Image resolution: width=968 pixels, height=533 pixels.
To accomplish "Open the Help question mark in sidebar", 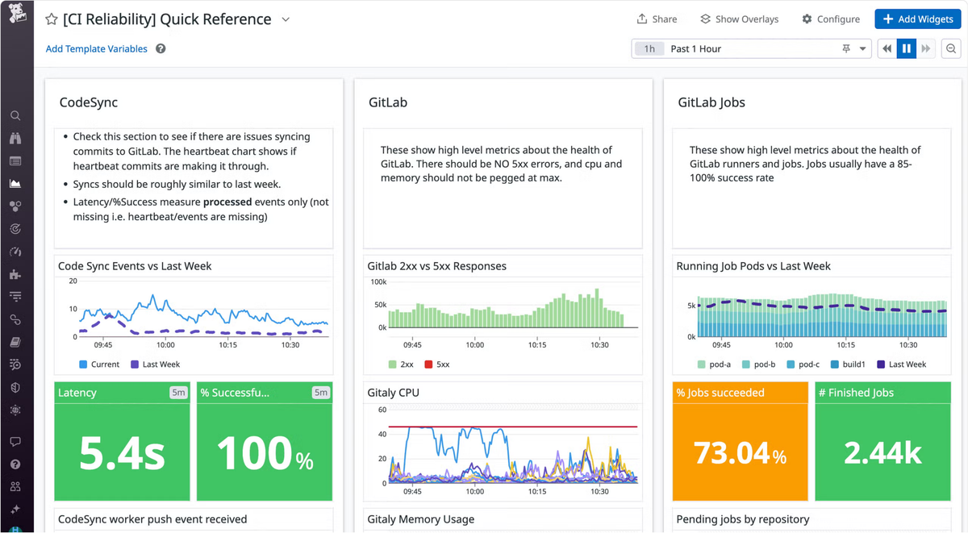I will (x=15, y=464).
